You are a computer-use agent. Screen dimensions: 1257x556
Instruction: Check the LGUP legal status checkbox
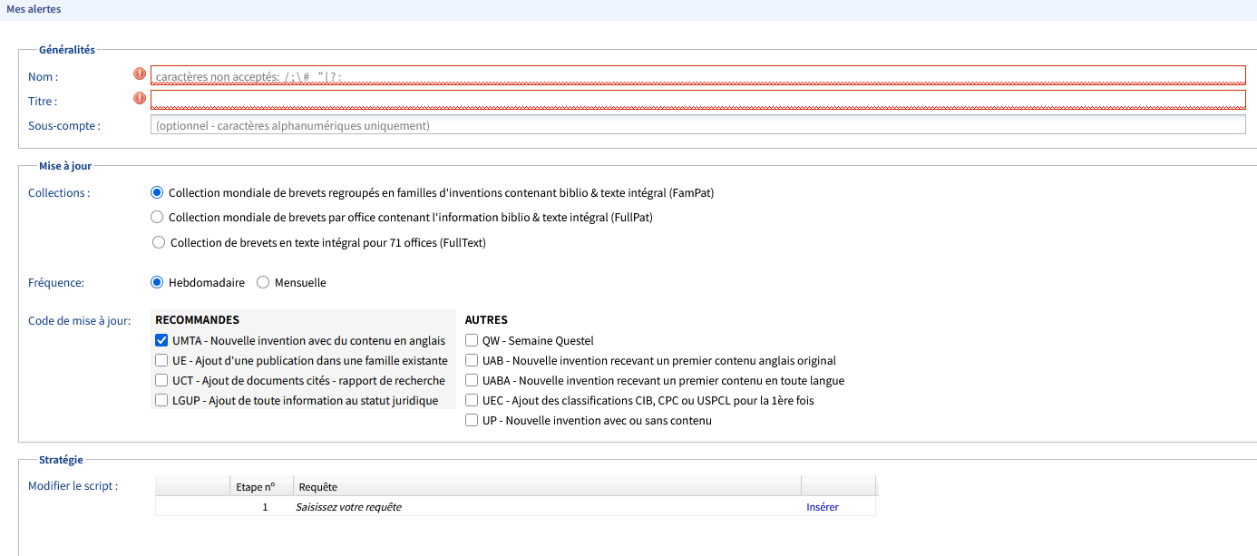(161, 401)
